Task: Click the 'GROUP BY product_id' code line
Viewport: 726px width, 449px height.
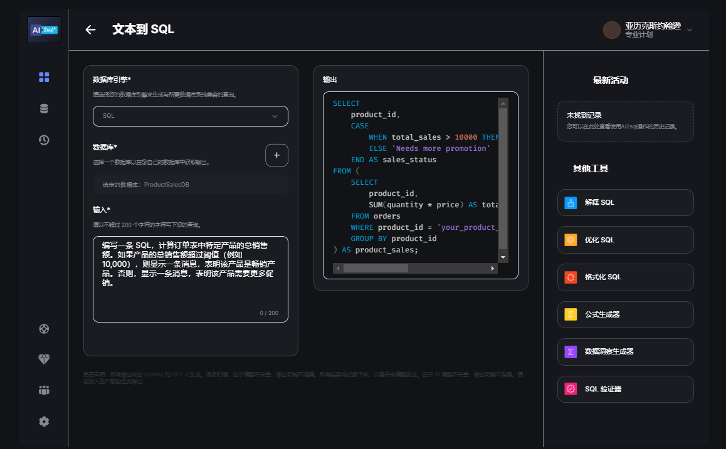Action: click(x=394, y=239)
